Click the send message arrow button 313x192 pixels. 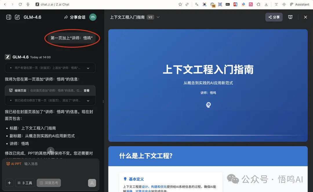92,183
